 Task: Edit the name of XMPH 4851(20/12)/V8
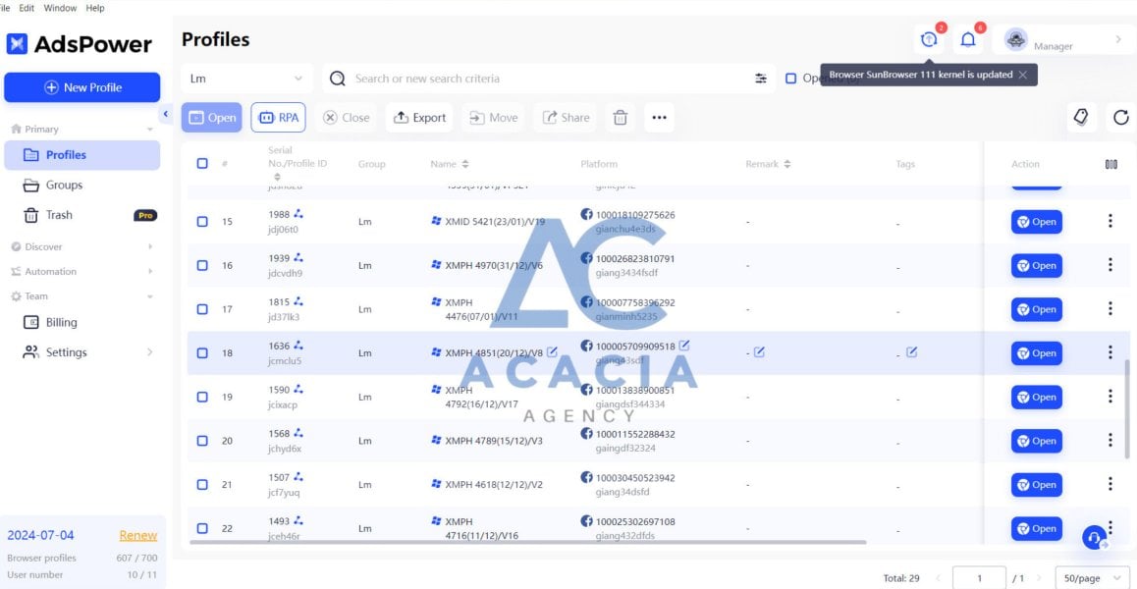[x=552, y=351]
